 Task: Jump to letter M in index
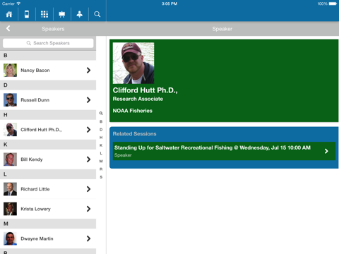(101, 161)
